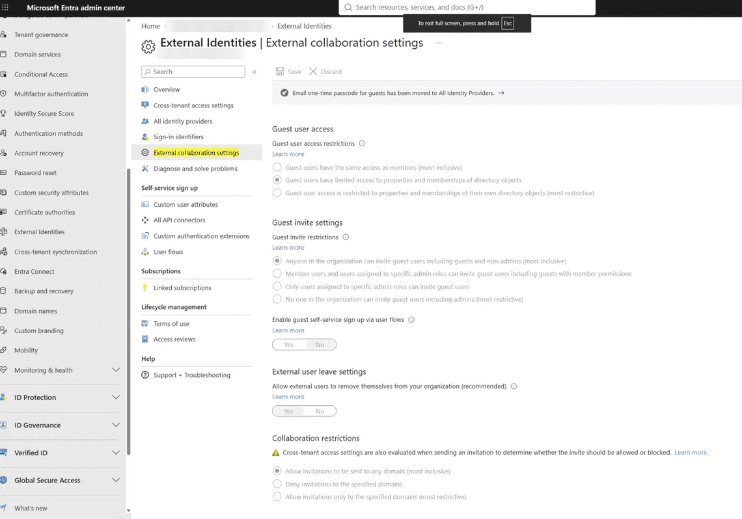Open the app launcher waffle icon
The height and width of the screenshot is (519, 742).
(5, 7)
